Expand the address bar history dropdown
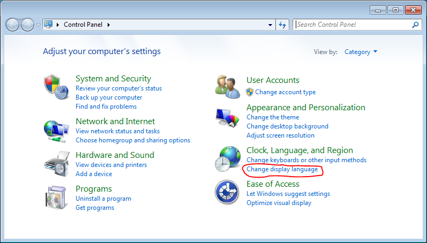Screen dimensions: 427x243 (270, 25)
